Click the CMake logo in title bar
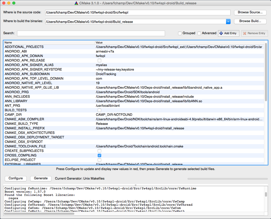Viewport: 271px width, 219px height. 76,3
